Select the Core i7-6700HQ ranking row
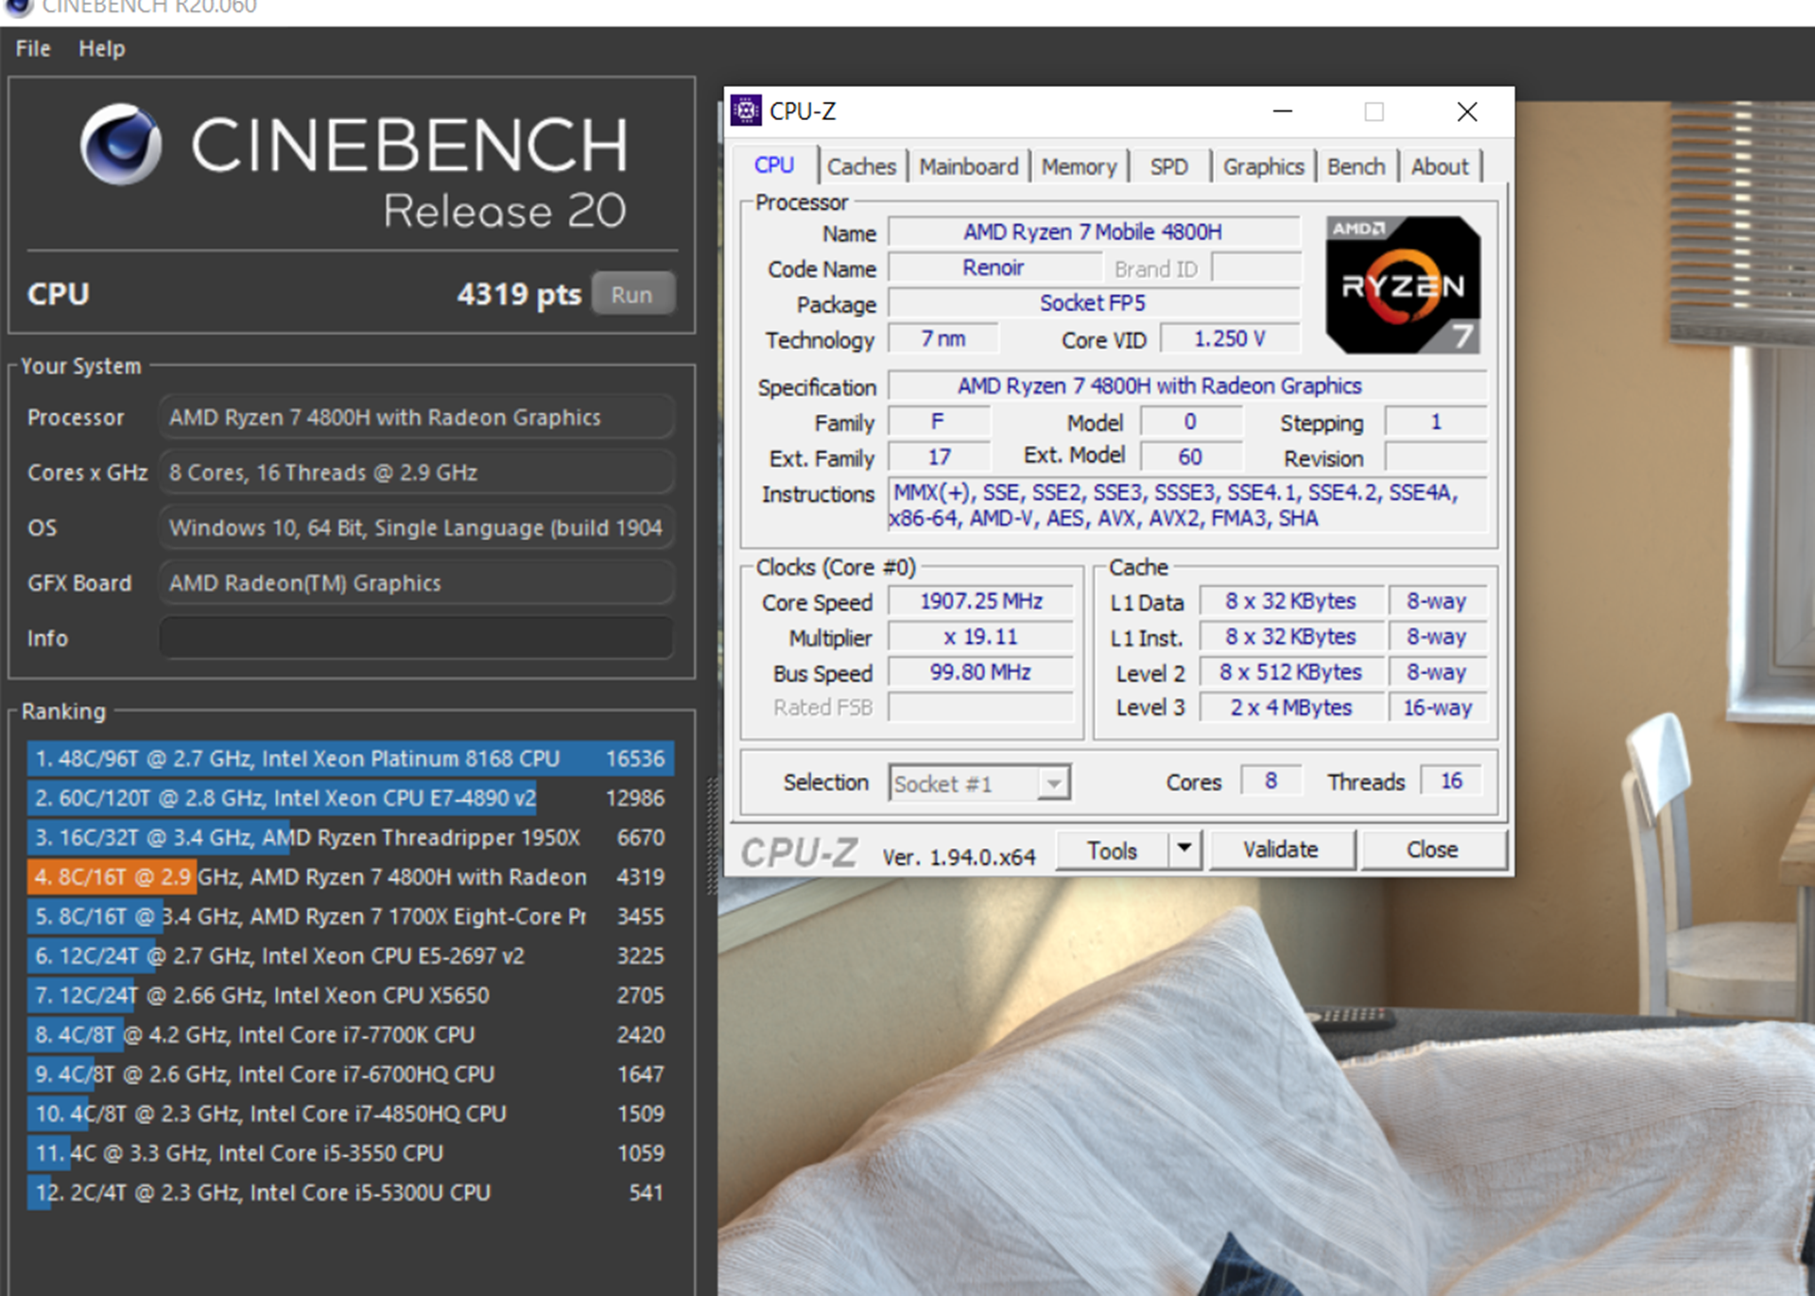 [350, 1074]
